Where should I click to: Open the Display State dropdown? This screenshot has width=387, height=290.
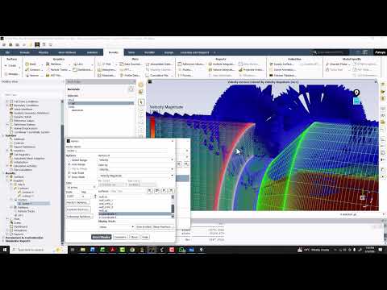click(x=116, y=227)
